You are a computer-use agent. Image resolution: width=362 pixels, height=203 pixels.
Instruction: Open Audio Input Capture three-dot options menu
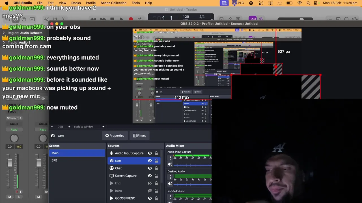point(170,158)
